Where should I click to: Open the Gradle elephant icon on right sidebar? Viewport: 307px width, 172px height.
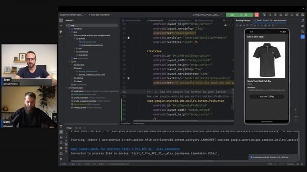click(303, 26)
